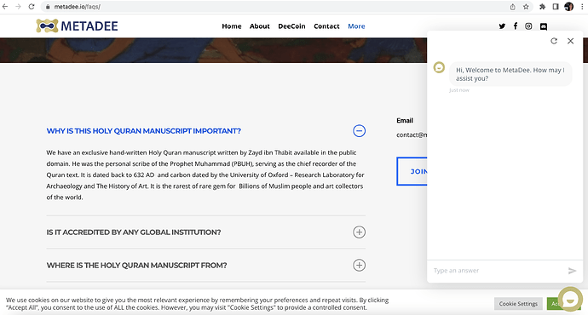Viewport: 588px width, 315px height.
Task: Toggle the floating chat launcher bubble
Action: (x=570, y=299)
